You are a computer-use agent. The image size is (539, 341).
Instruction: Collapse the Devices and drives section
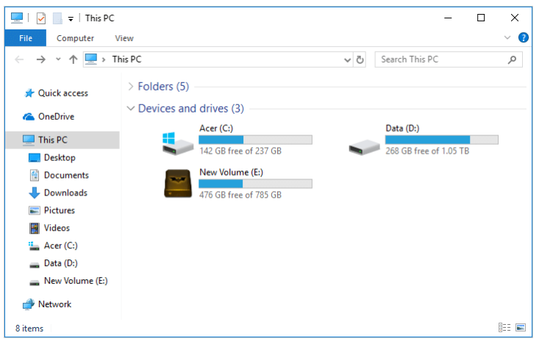click(x=131, y=109)
